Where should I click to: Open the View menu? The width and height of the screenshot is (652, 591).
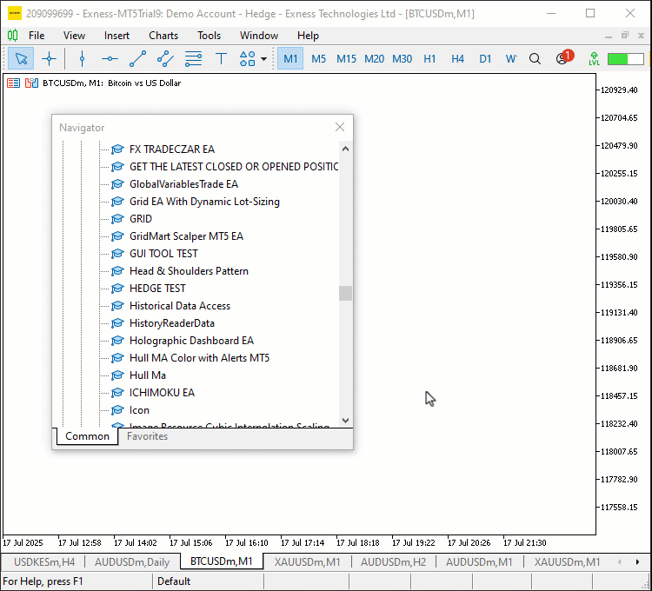pyautogui.click(x=74, y=36)
